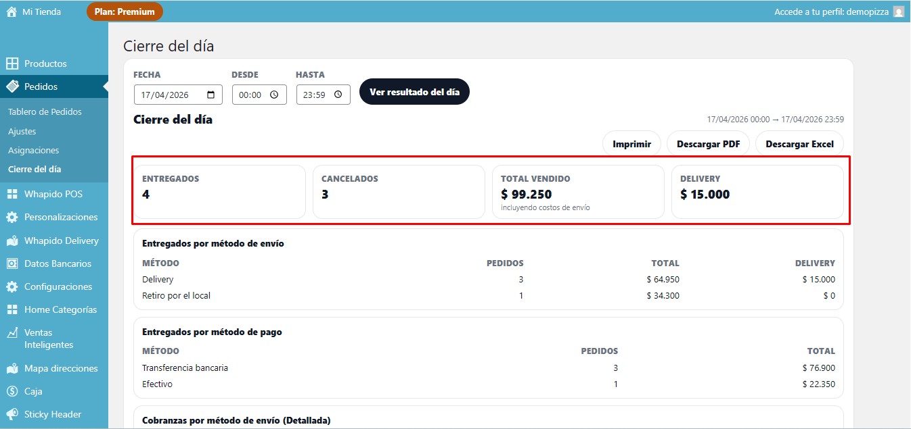The height and width of the screenshot is (429, 911).
Task: Click the demopizza profile avatar
Action: (x=899, y=11)
